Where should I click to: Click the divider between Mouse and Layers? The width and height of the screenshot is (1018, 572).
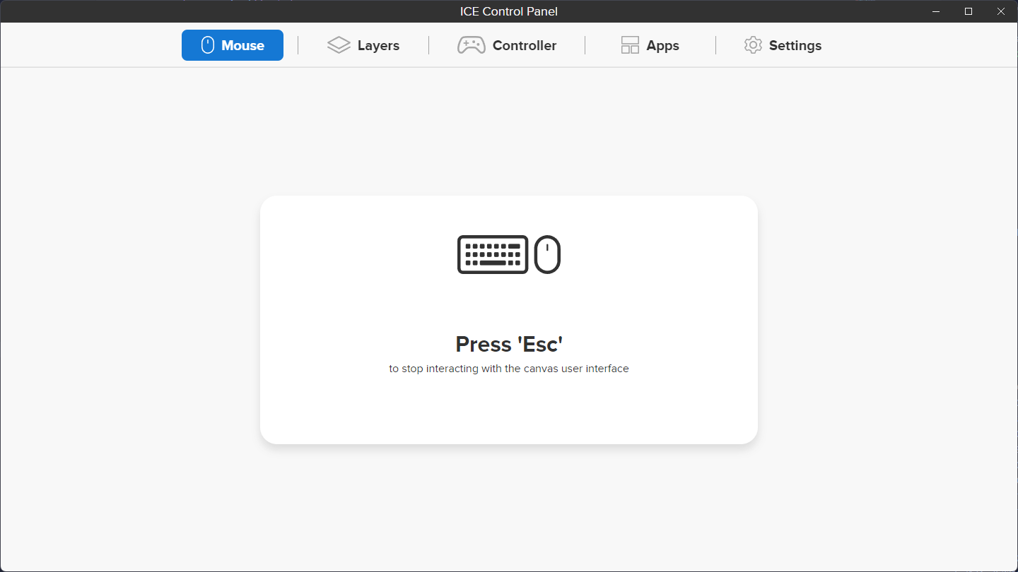point(298,45)
